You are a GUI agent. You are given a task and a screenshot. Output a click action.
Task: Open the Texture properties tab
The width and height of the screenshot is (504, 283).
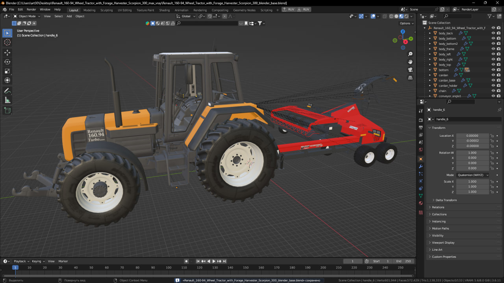coord(421,213)
